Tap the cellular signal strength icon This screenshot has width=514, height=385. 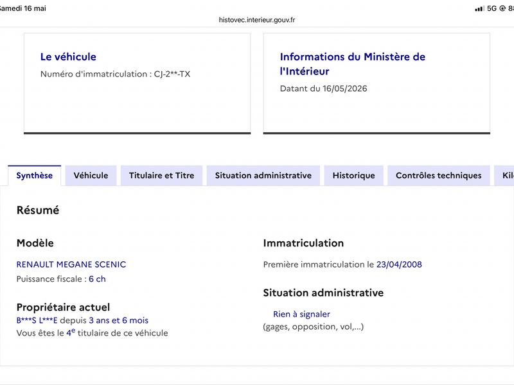(x=479, y=8)
